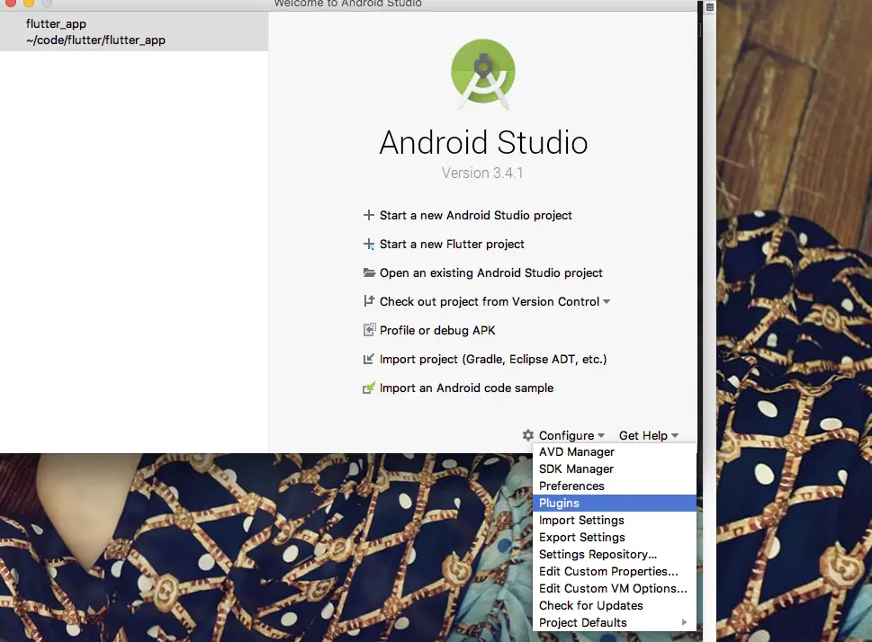
Task: Open AVD Manager from Configure menu
Action: point(614,452)
